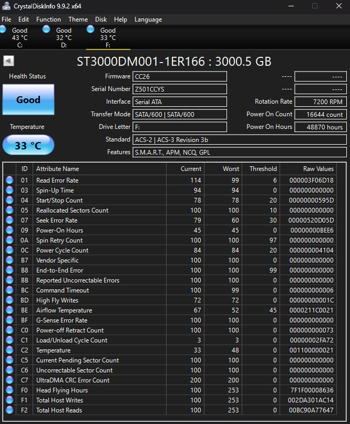Click the Good health status button
Screen dimensions: 350x424
(x=28, y=99)
